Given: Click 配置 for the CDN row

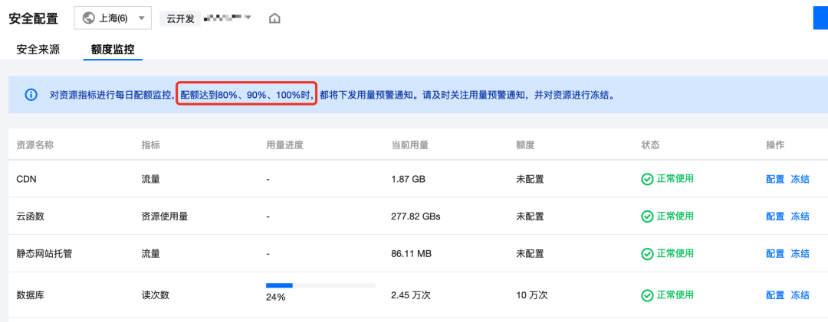Looking at the screenshot, I should pyautogui.click(x=775, y=179).
